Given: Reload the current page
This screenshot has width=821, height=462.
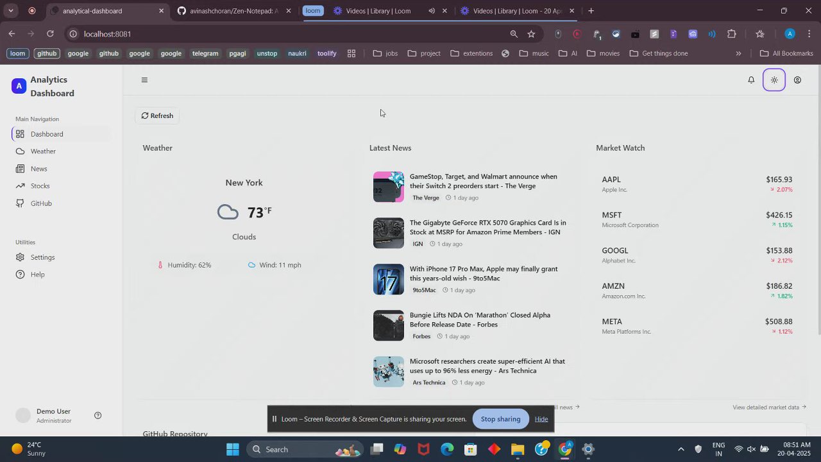Looking at the screenshot, I should pos(50,34).
